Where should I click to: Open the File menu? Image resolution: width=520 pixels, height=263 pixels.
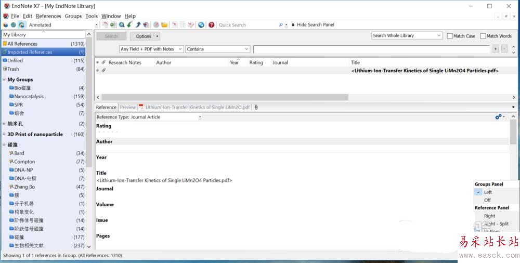(15, 16)
